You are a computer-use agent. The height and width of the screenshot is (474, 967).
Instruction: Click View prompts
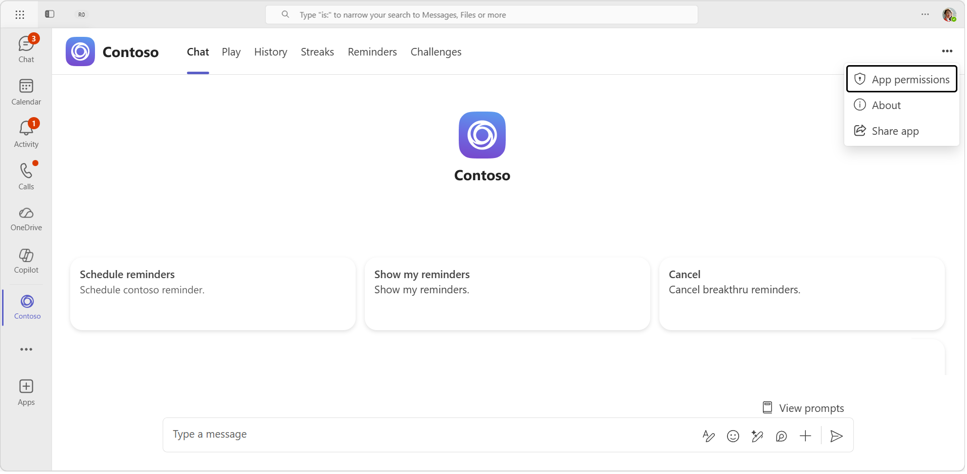803,408
